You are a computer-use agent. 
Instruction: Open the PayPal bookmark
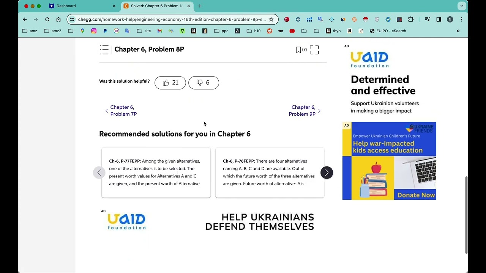click(x=105, y=31)
